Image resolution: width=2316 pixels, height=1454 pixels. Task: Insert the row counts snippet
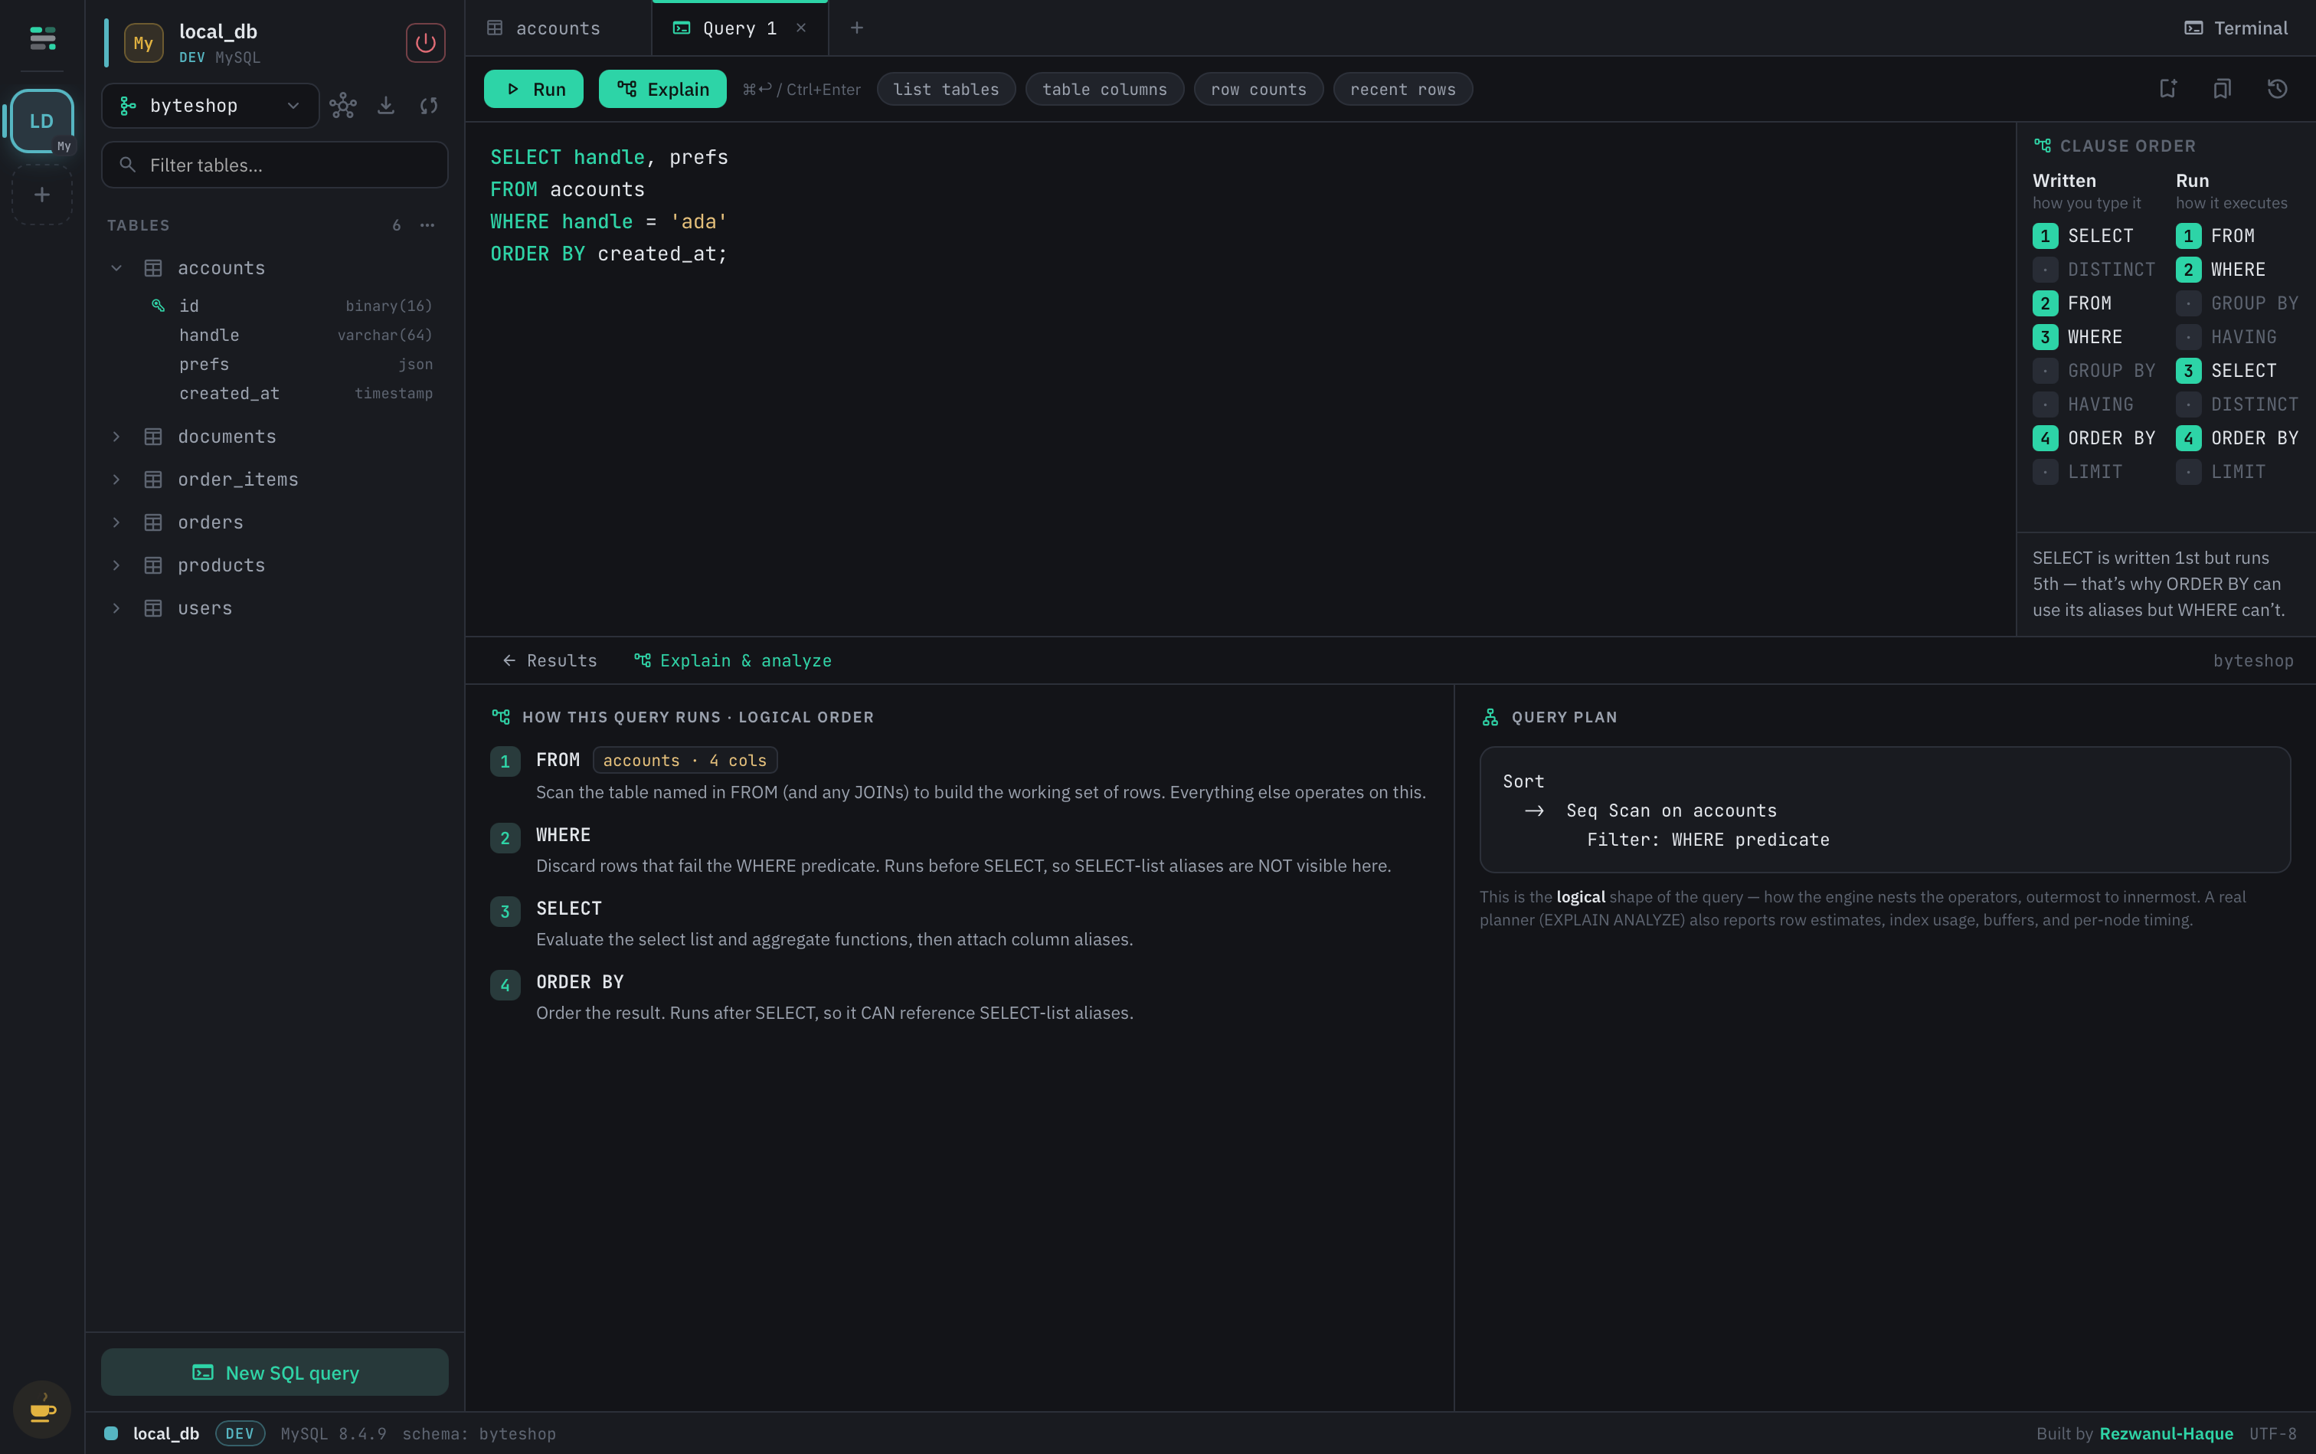click(1258, 90)
